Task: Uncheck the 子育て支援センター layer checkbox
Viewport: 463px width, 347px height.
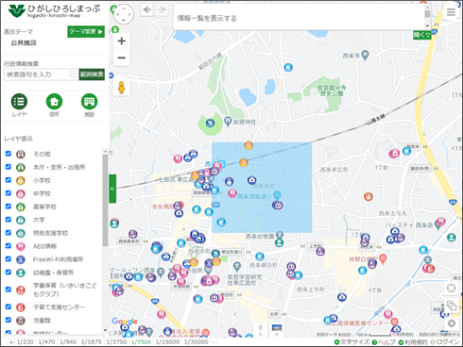Action: (9, 306)
